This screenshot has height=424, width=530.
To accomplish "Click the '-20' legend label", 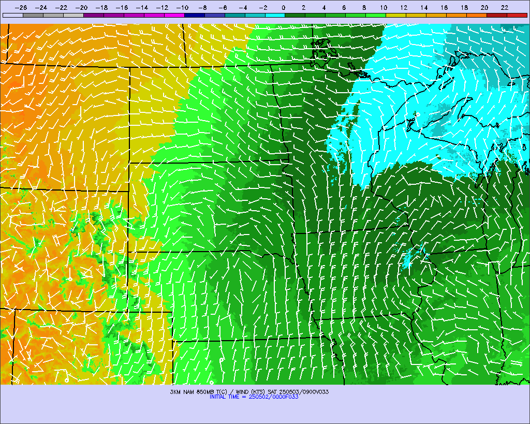I will pos(81,7).
